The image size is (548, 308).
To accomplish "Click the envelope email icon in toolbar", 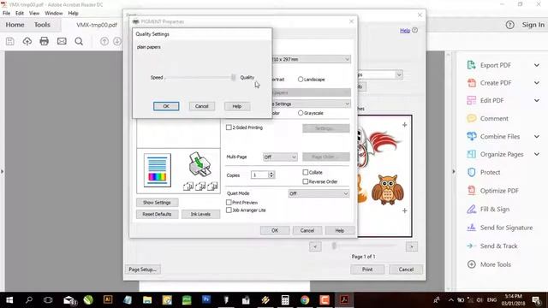I will point(62,41).
